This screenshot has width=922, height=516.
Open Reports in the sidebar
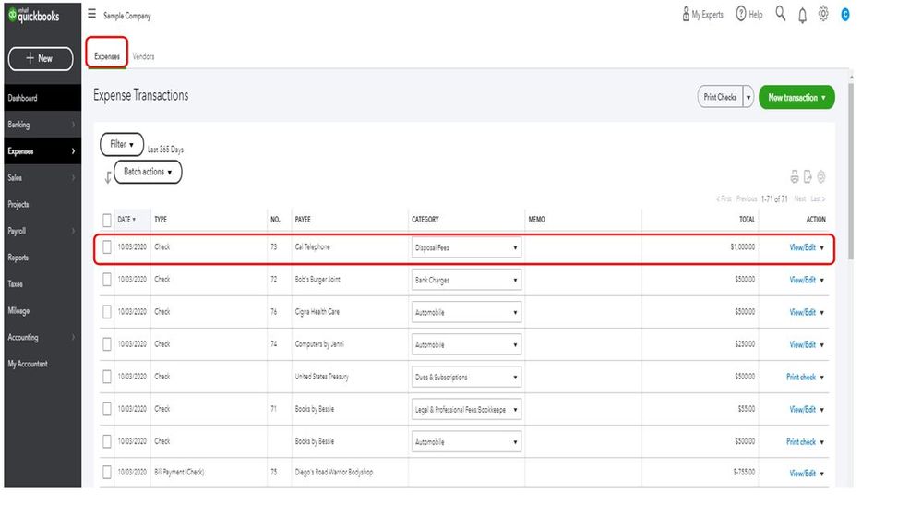[18, 258]
